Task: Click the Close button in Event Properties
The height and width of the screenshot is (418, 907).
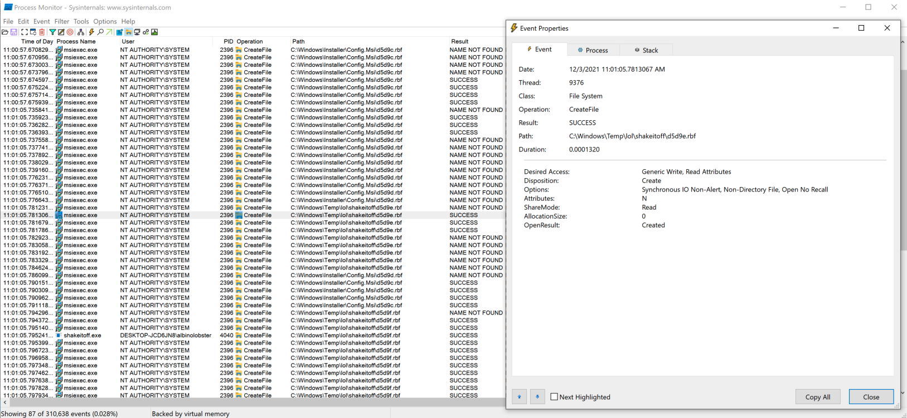Action: point(871,397)
